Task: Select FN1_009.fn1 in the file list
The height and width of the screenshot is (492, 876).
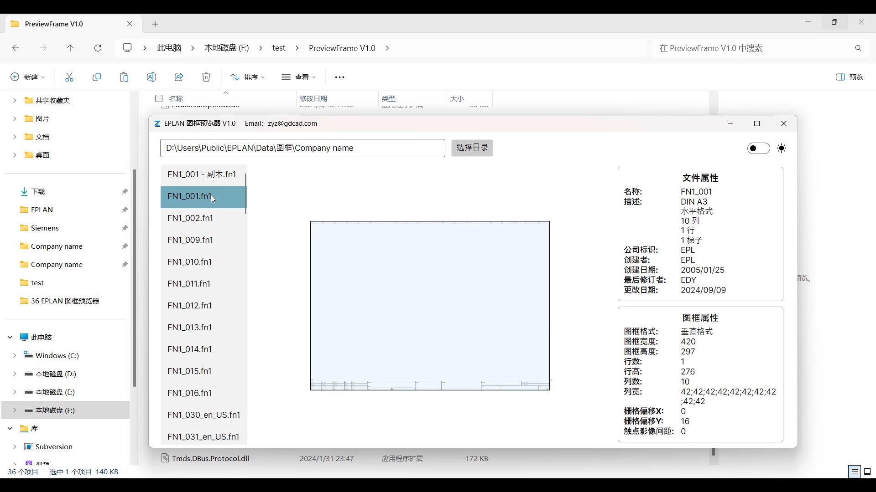Action: pos(203,240)
